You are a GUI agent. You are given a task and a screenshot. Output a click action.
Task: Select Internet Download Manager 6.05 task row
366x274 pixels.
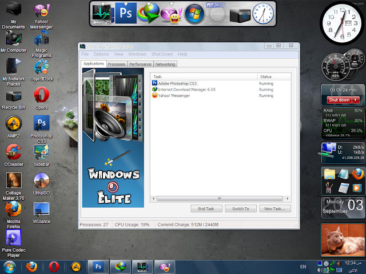point(221,90)
